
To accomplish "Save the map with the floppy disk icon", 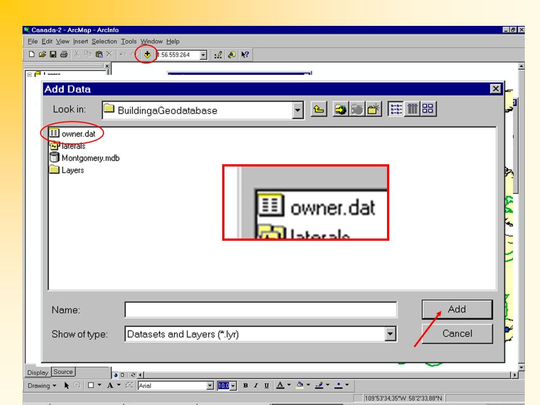I will pos(53,55).
